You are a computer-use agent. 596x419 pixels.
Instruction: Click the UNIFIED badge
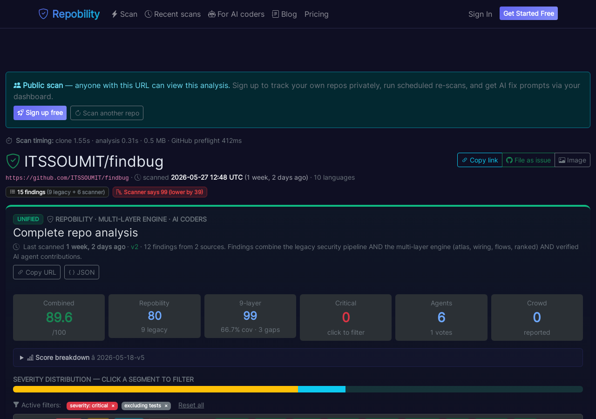[x=28, y=219]
